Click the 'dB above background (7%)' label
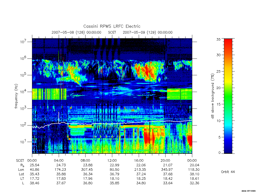256x192 pixels. [212, 96]
